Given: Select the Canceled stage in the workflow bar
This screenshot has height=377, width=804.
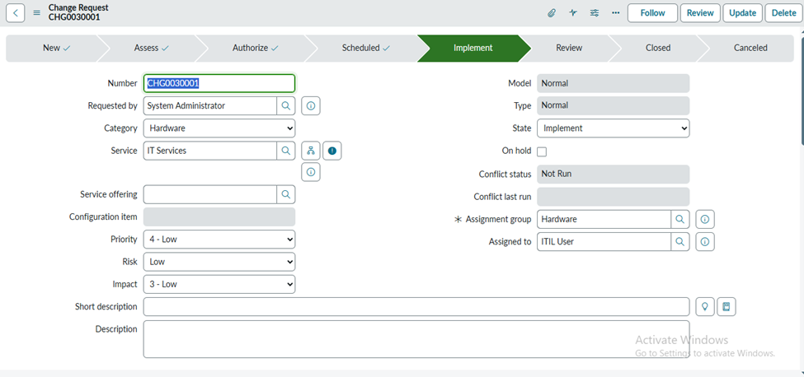Looking at the screenshot, I should coord(750,49).
